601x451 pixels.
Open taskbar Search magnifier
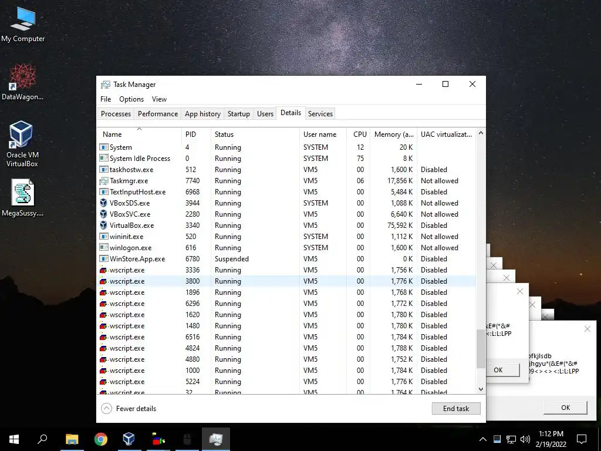click(42, 439)
